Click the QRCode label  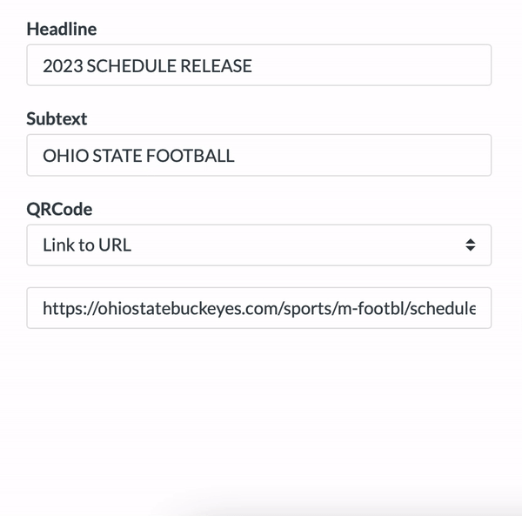click(x=59, y=210)
